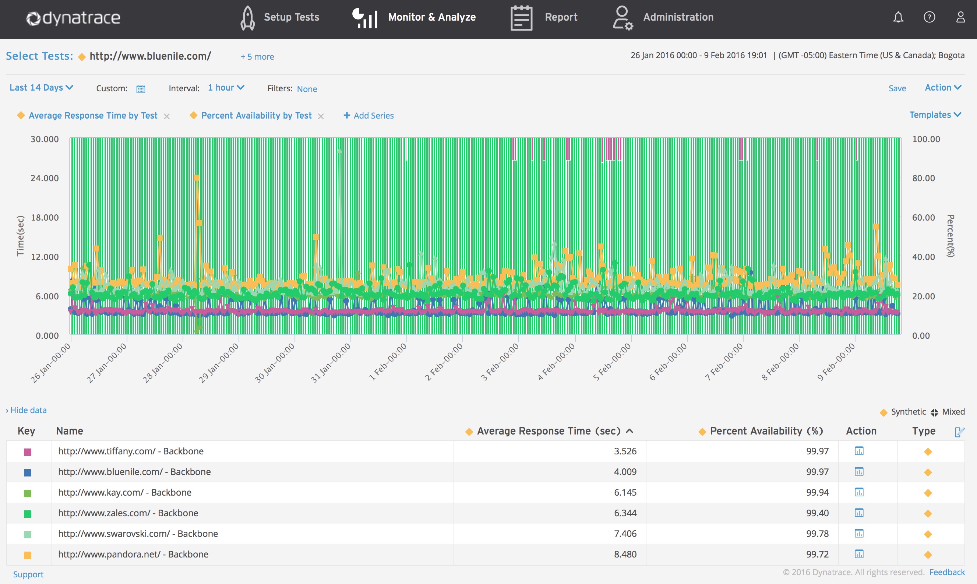
Task: Click the pink tiffany.com color swatch
Action: [28, 452]
